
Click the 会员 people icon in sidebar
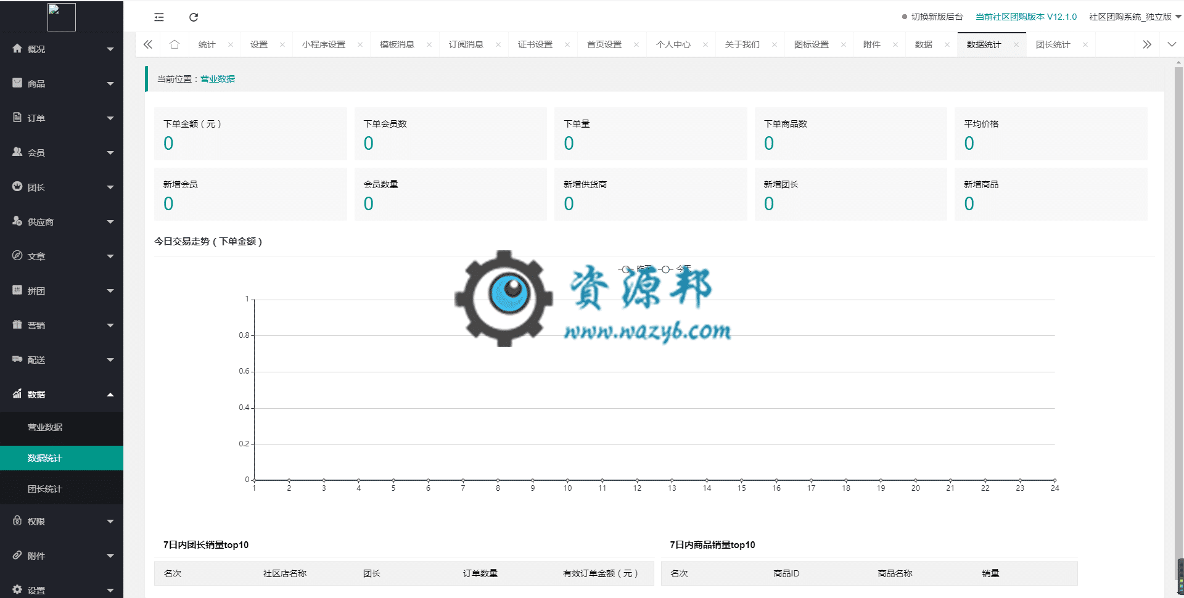pyautogui.click(x=17, y=152)
